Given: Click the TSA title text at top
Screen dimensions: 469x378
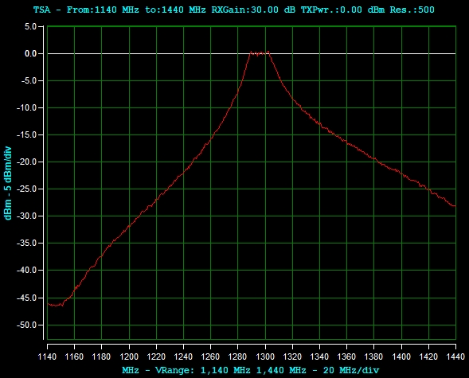Looking at the screenshot, I should [x=41, y=10].
